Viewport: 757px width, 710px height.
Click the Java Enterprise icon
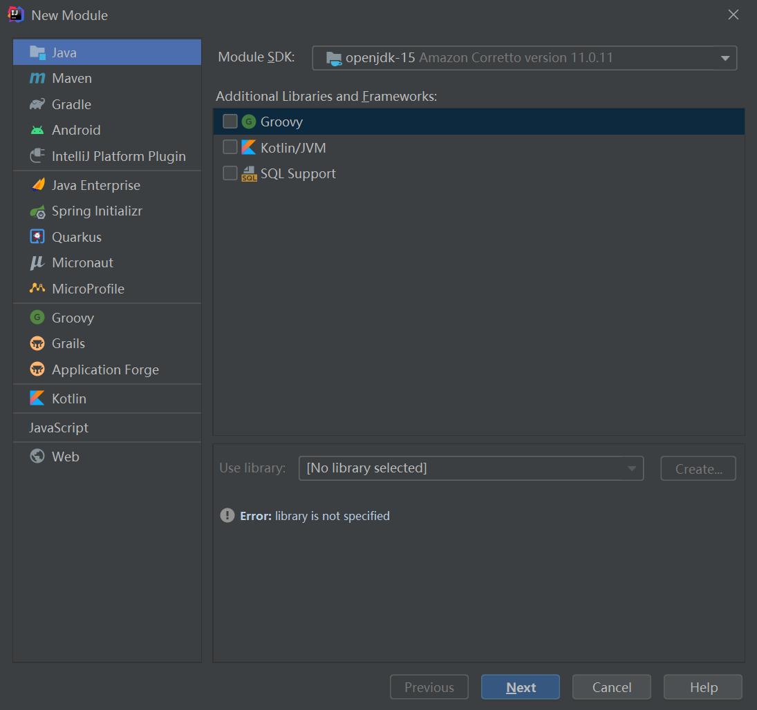coord(37,184)
